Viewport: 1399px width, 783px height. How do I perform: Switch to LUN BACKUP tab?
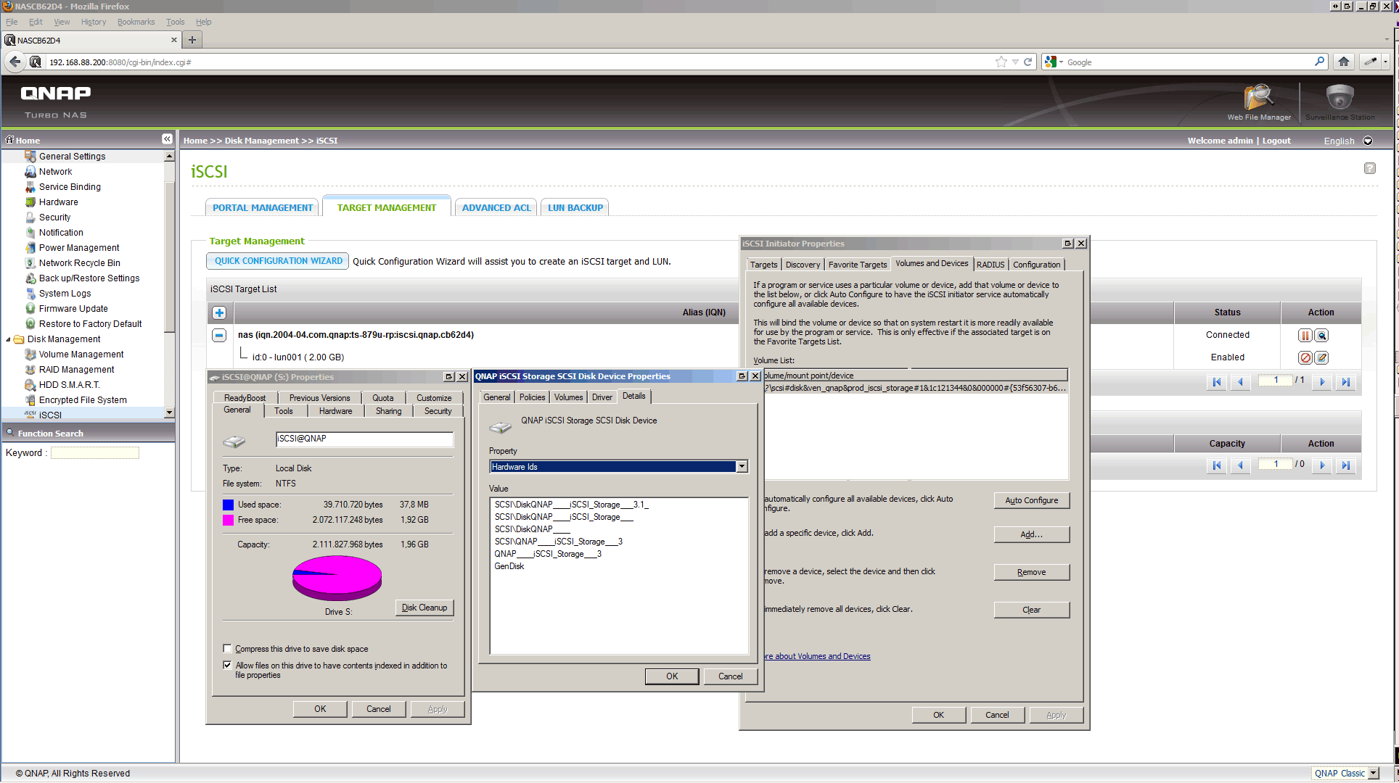pos(575,208)
